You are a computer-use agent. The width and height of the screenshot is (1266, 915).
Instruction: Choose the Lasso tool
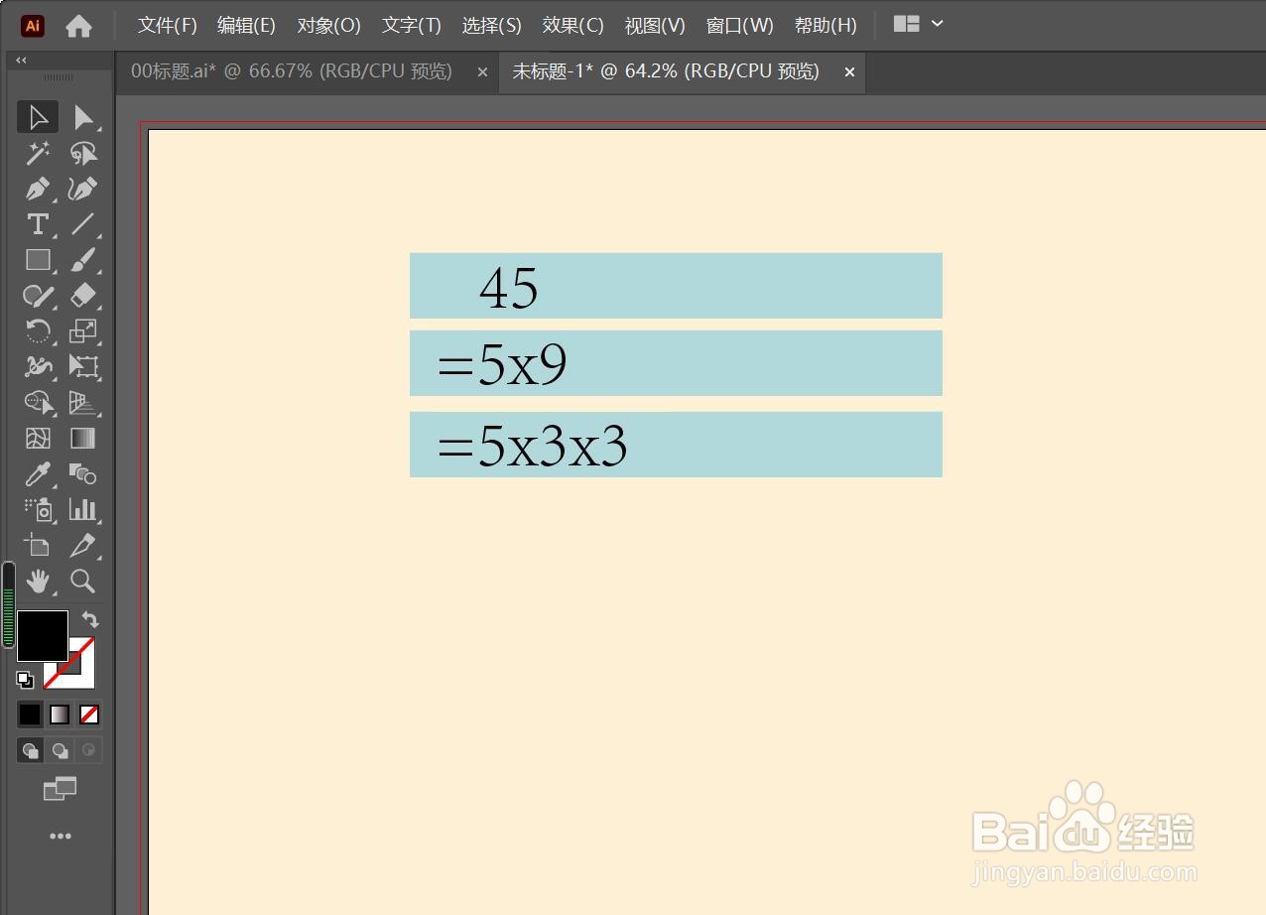[83, 153]
